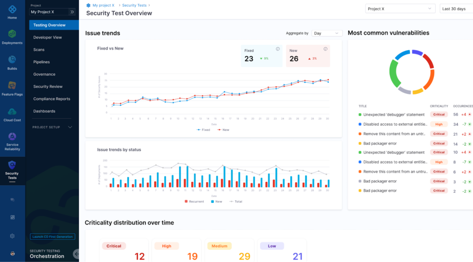Expand the Project Setup section

click(52, 127)
